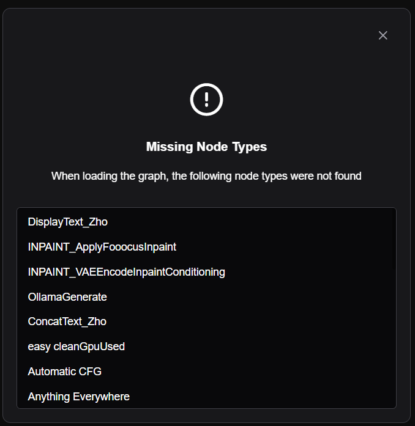415x426 pixels.
Task: Select Anything Everywhere in the list
Action: (79, 397)
